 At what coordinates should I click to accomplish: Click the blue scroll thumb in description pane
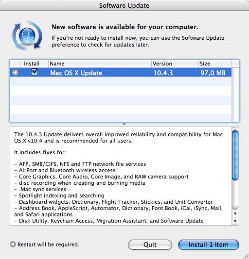pos(235,155)
